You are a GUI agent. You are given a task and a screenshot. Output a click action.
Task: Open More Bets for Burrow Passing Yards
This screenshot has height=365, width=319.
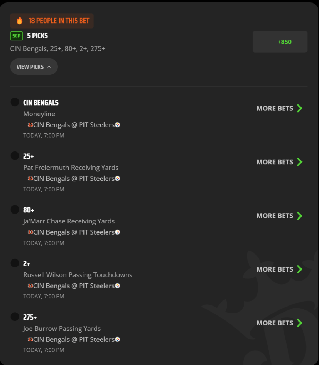click(279, 323)
